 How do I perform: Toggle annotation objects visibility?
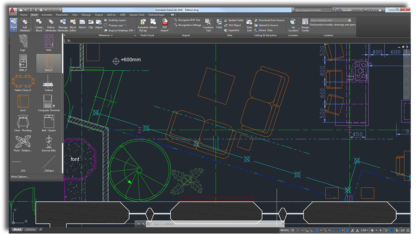pyautogui.click(x=347, y=230)
